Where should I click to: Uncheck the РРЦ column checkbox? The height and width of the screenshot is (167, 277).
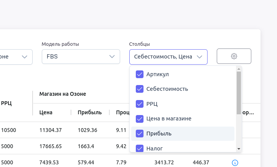(x=140, y=104)
